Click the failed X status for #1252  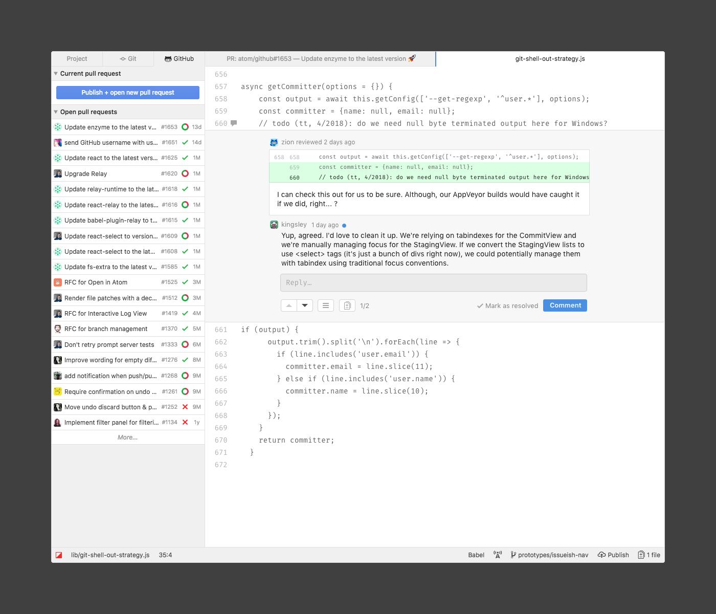point(185,407)
